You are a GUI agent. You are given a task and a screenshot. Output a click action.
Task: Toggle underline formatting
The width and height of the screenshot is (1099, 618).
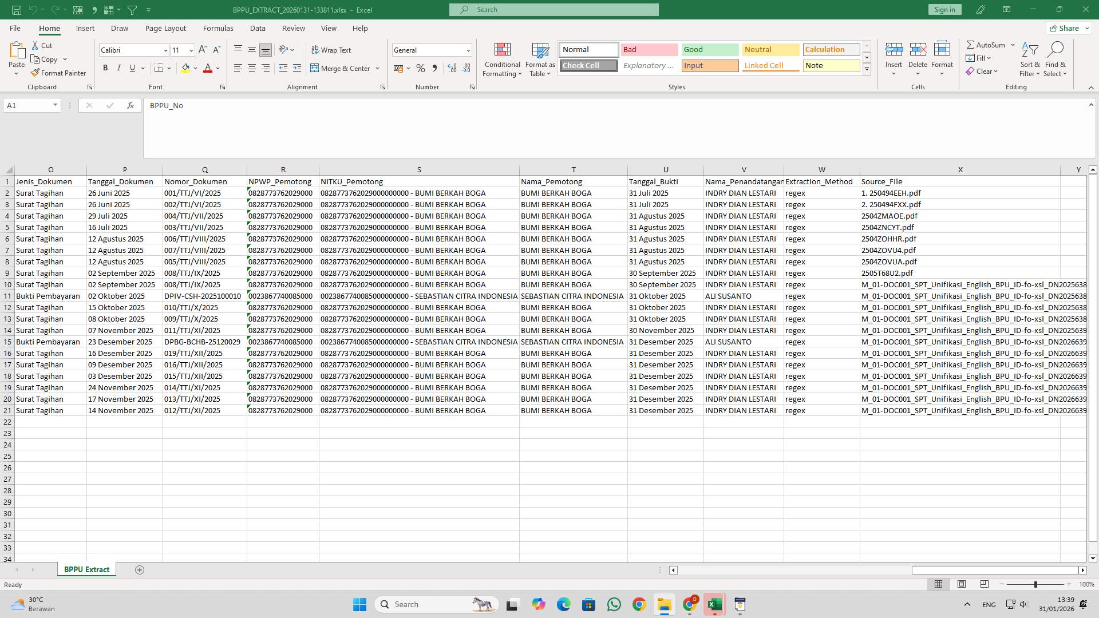131,68
